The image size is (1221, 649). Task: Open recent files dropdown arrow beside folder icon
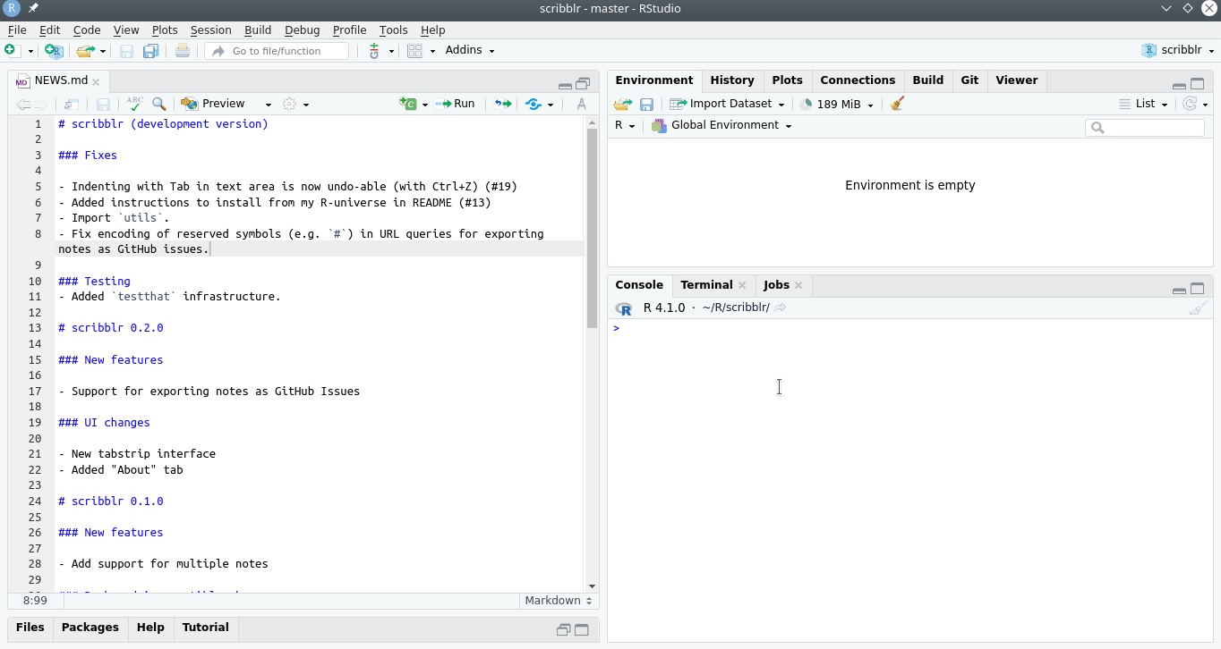click(103, 52)
